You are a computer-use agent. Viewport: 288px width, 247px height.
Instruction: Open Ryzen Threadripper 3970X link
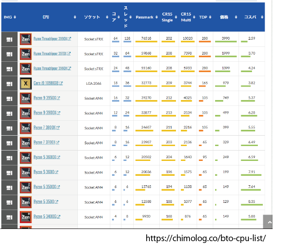52,54
